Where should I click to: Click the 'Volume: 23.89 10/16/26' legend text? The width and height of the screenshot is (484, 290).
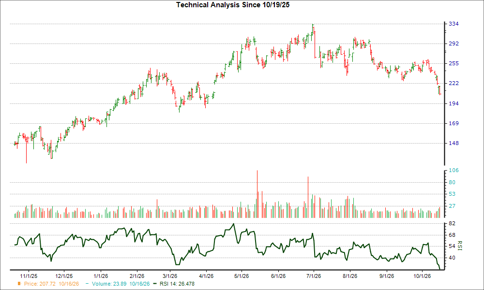coord(121,284)
